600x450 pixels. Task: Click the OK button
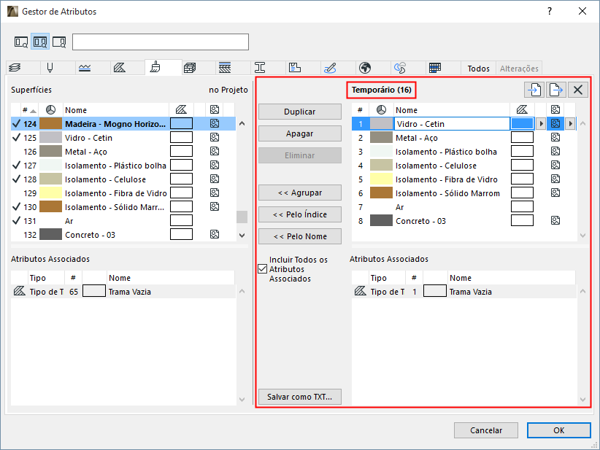[558, 430]
